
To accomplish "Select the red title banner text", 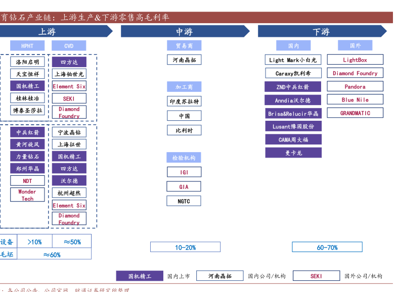I will (85, 17).
